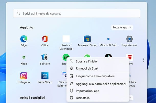Open the TikTok app icon
Screen dimensions: 156x103
click(x=108, y=56)
